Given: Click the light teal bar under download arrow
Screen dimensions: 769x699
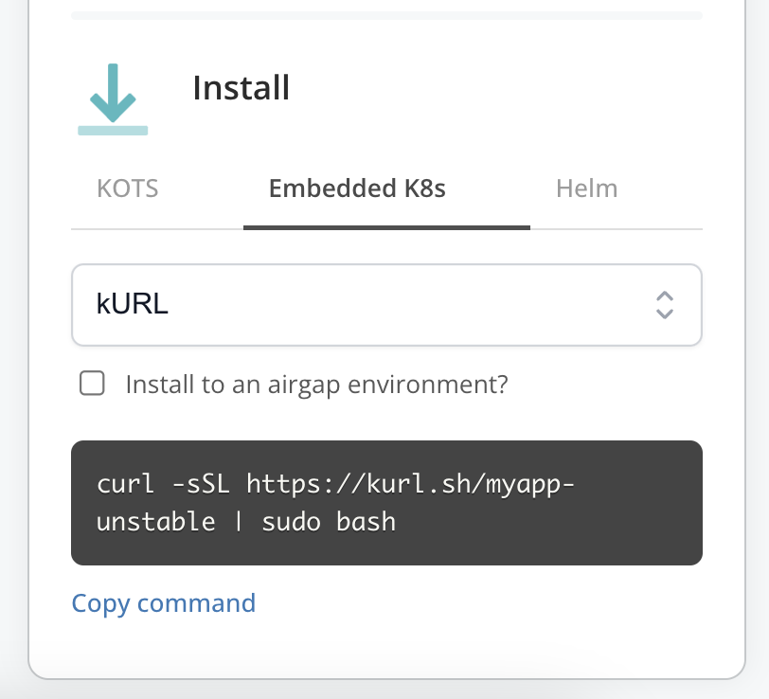Looking at the screenshot, I should click(113, 131).
